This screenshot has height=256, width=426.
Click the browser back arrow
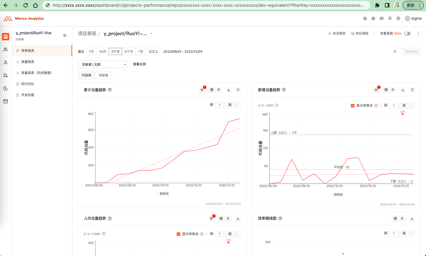[x=6, y=5]
